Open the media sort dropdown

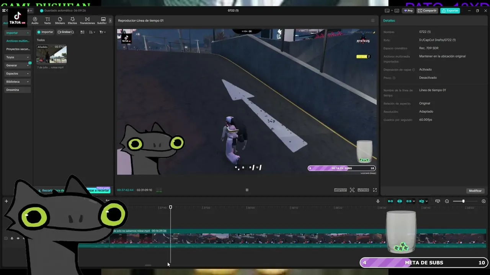pos(92,32)
